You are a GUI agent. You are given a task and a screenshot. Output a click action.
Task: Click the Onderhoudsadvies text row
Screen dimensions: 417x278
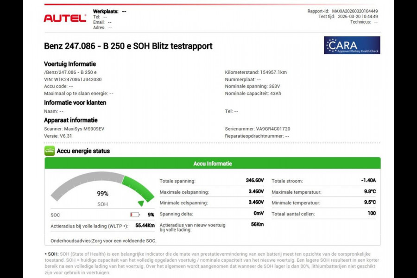pyautogui.click(x=104, y=240)
